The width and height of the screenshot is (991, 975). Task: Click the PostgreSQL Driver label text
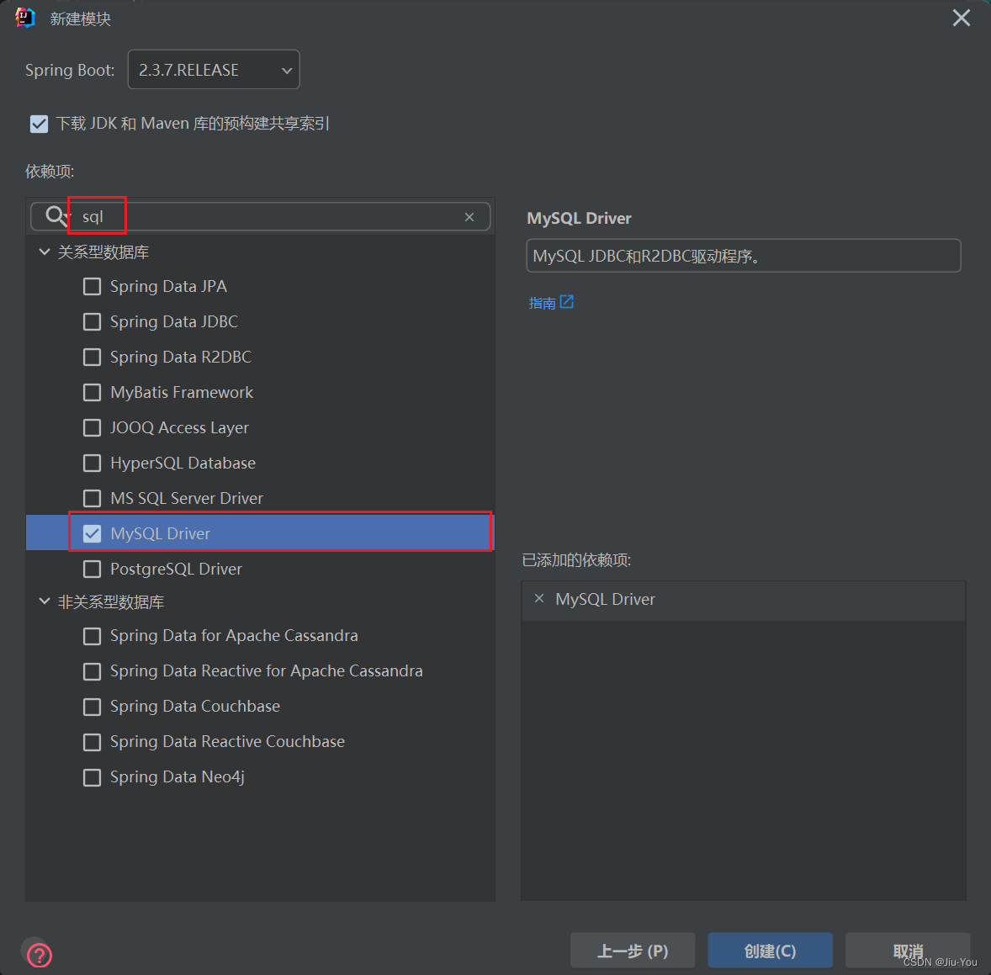point(177,570)
